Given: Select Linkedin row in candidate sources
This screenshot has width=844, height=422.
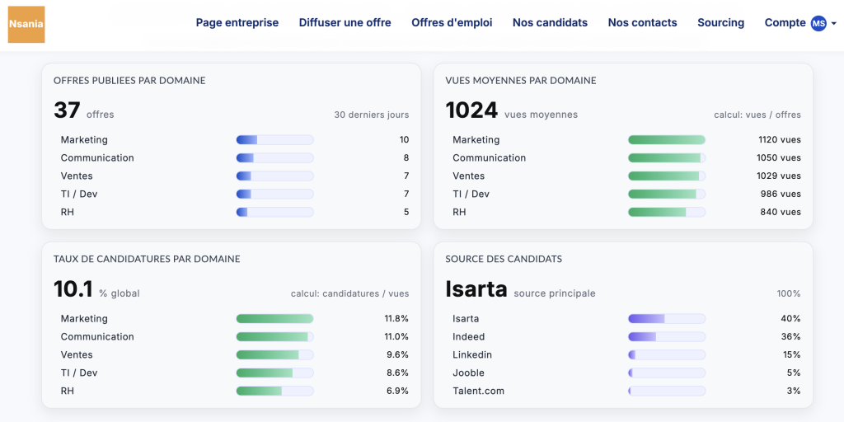Looking at the screenshot, I should [472, 355].
